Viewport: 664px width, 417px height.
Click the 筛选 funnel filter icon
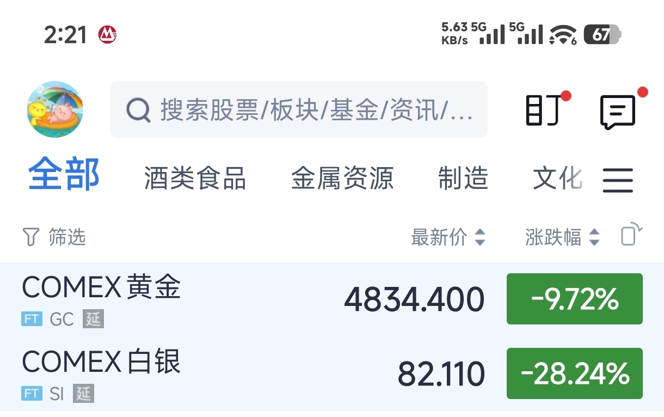pyautogui.click(x=30, y=237)
